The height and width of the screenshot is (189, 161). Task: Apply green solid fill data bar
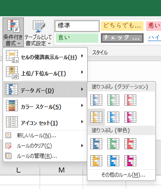point(113,144)
